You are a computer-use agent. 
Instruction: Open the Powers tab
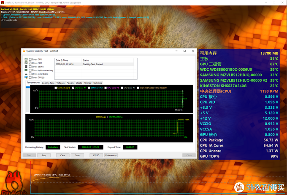[x=70, y=83]
